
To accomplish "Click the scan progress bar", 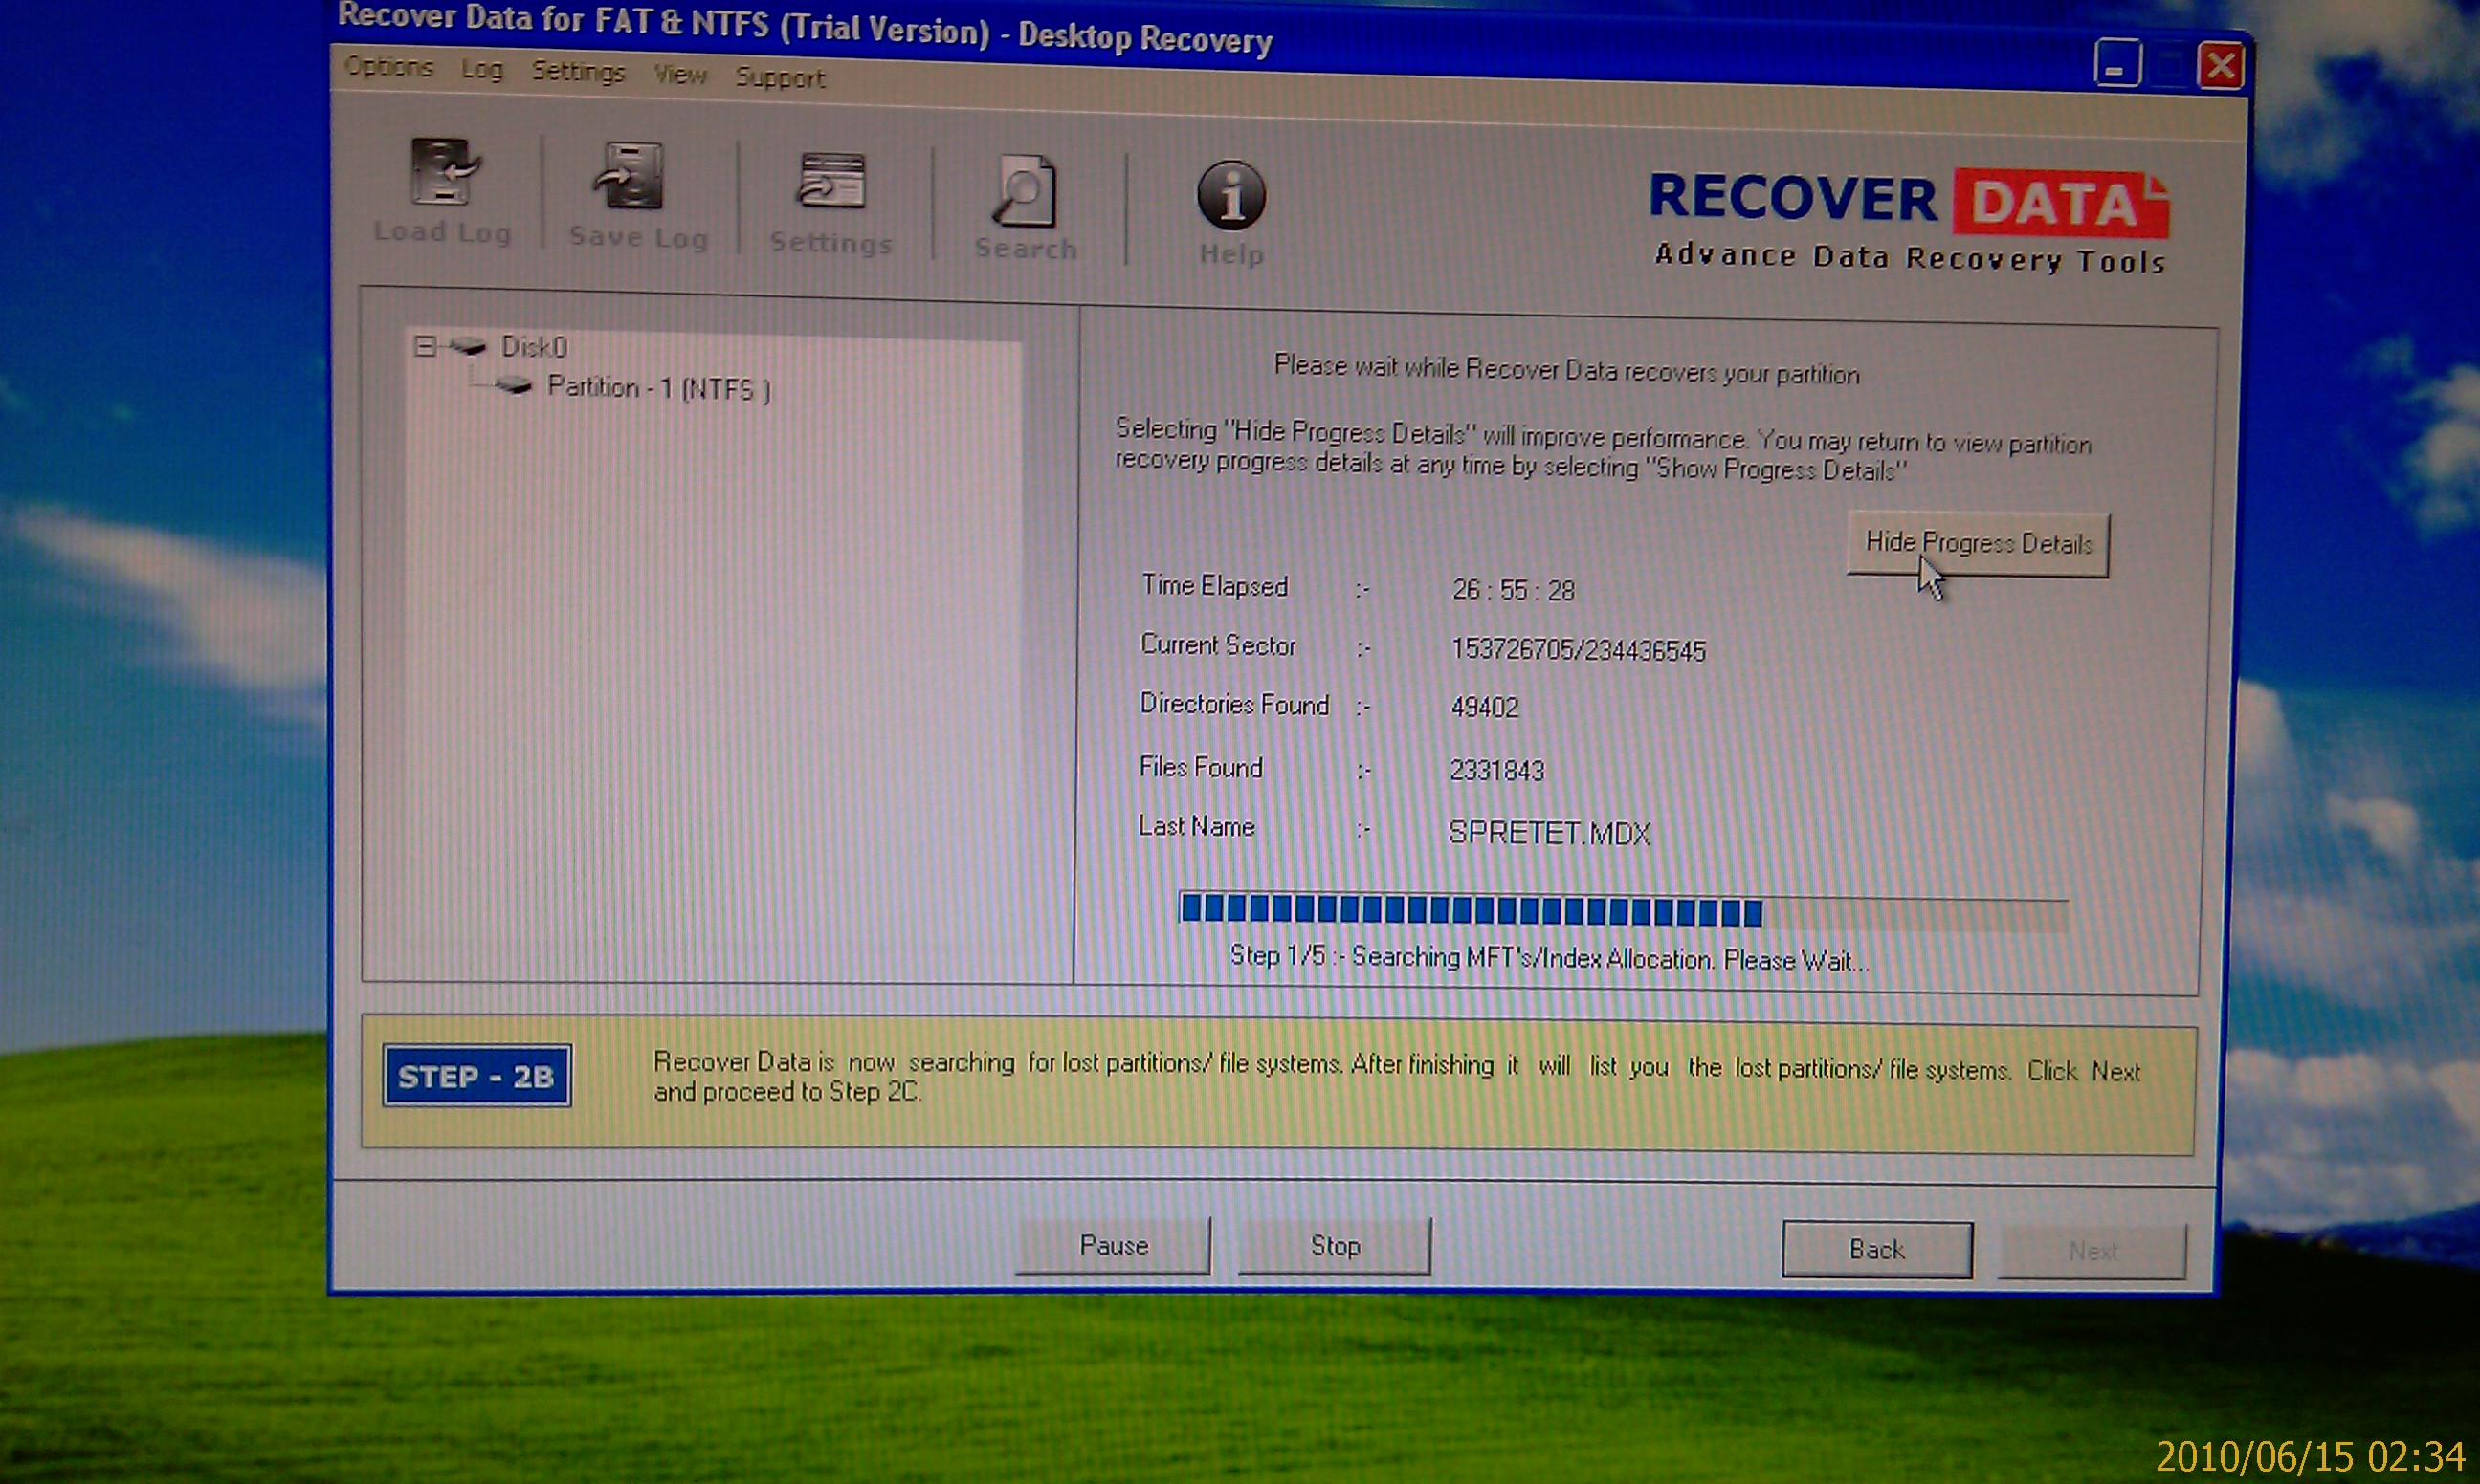I will 1623,912.
